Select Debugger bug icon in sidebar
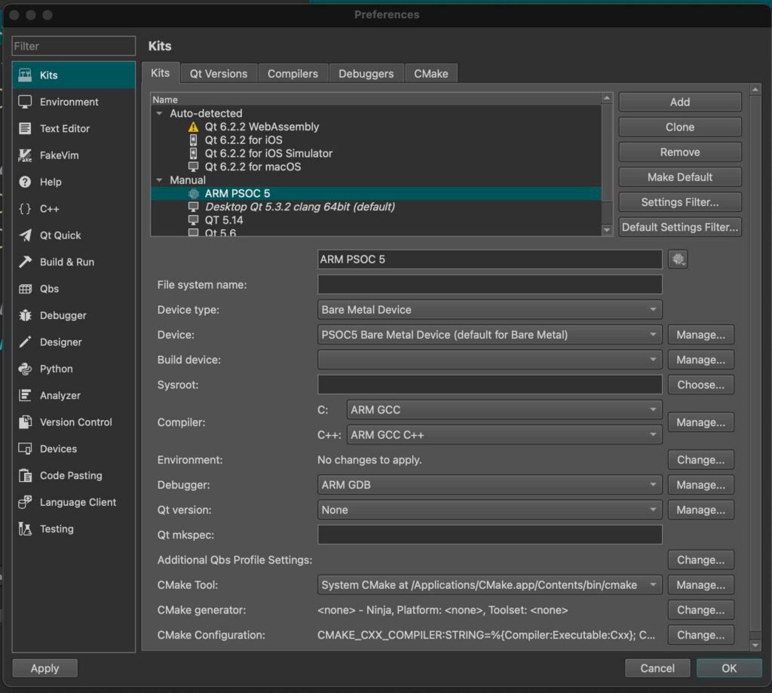This screenshot has width=772, height=693. [x=25, y=315]
